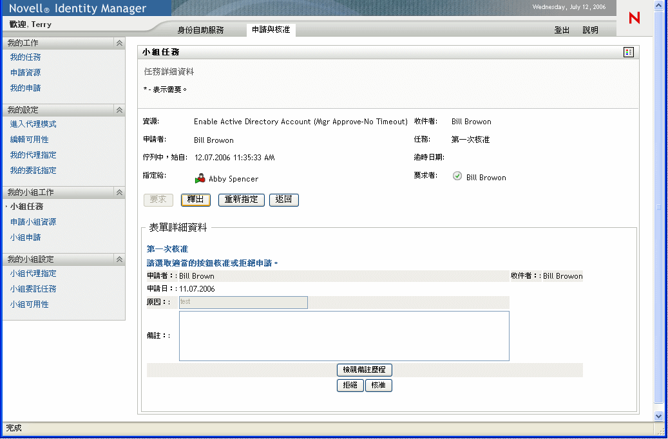Click the Novell N logo icon

[x=635, y=18]
